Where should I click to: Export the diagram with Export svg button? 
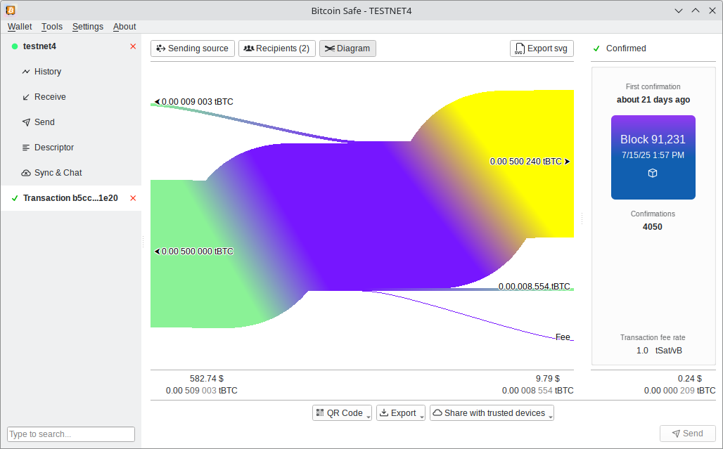pyautogui.click(x=542, y=48)
